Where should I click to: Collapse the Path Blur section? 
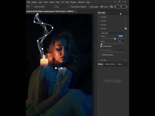99,29
